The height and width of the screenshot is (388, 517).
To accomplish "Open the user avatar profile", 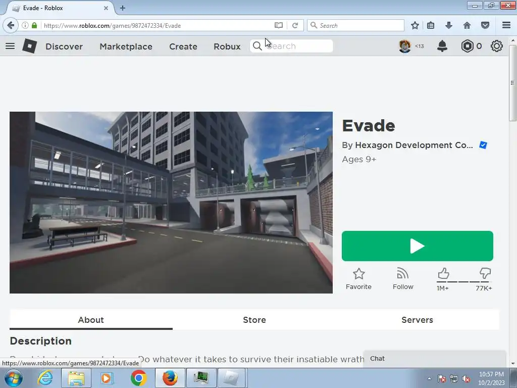I will click(x=405, y=46).
